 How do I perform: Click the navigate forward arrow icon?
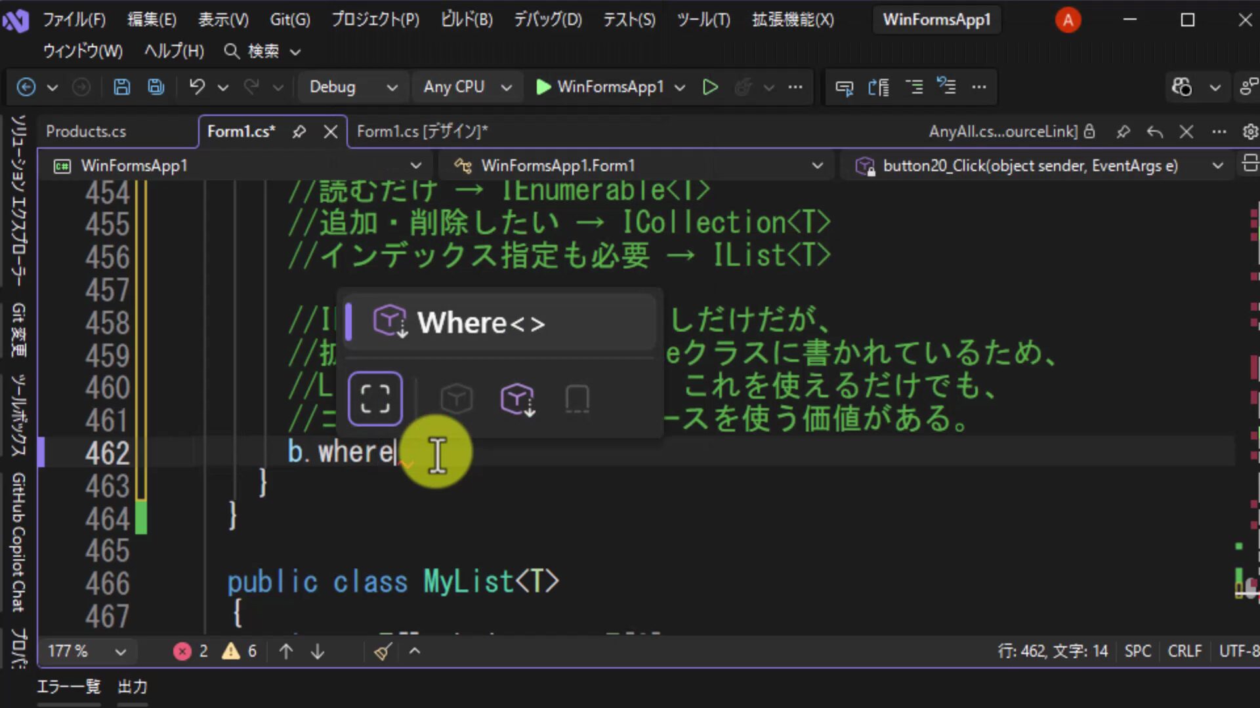81,87
